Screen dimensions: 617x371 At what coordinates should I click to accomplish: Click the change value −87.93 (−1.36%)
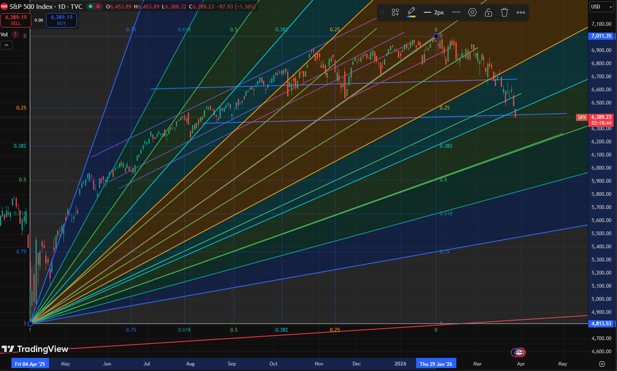click(237, 6)
